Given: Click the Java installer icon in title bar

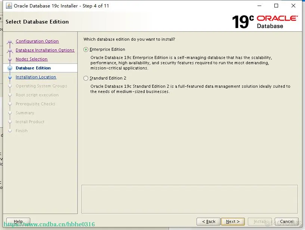Looking at the screenshot, I should click(x=9, y=6).
